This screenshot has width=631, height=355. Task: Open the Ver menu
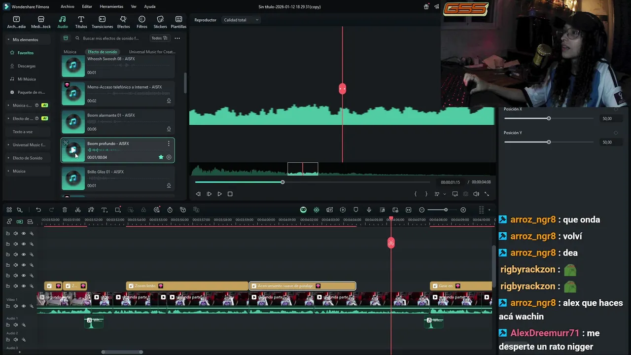pos(134,6)
